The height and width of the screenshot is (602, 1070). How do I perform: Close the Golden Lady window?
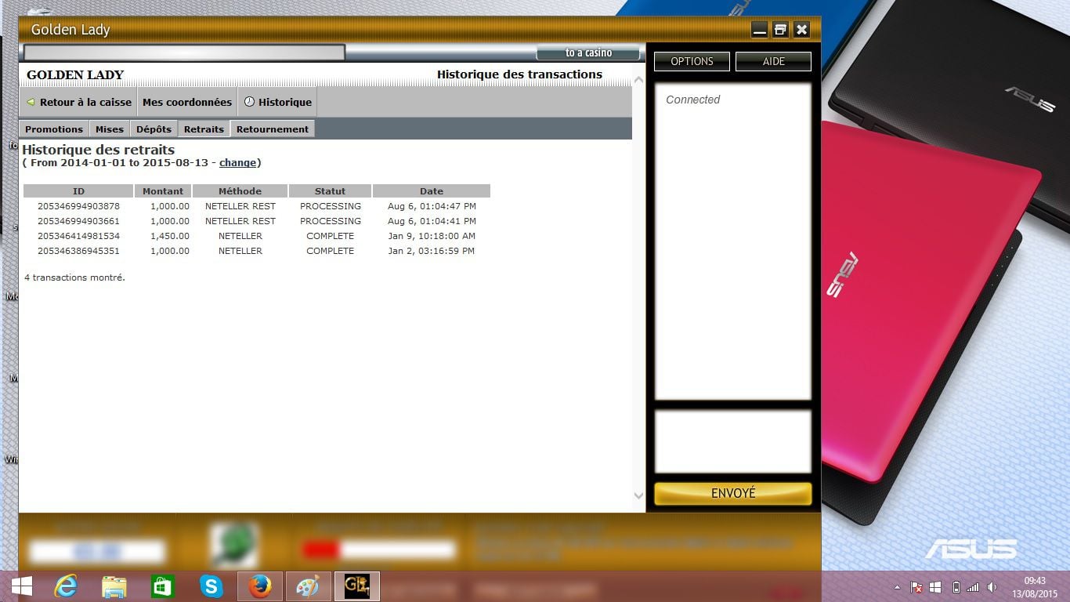801,30
